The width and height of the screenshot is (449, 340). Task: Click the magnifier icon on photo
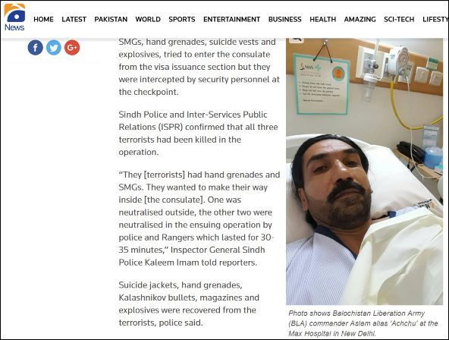click(x=297, y=39)
